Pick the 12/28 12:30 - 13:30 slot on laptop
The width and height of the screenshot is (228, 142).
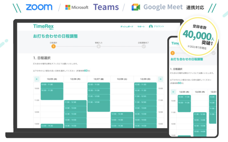pos(122,114)
